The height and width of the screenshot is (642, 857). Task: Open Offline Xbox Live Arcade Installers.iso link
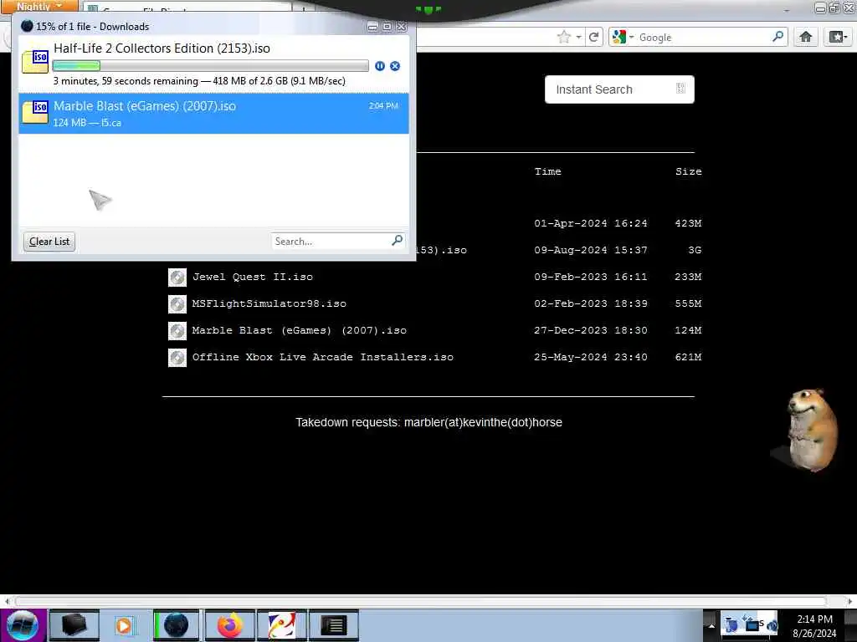tap(322, 357)
